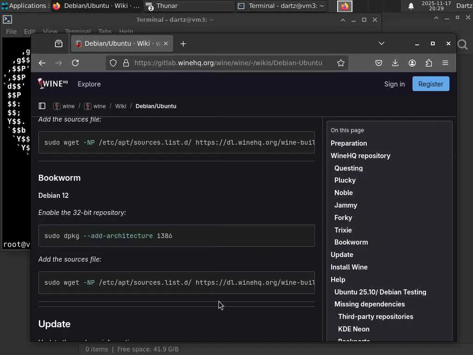473x355 pixels.
Task: Jump to Install Wine in page contents
Action: [349, 267]
